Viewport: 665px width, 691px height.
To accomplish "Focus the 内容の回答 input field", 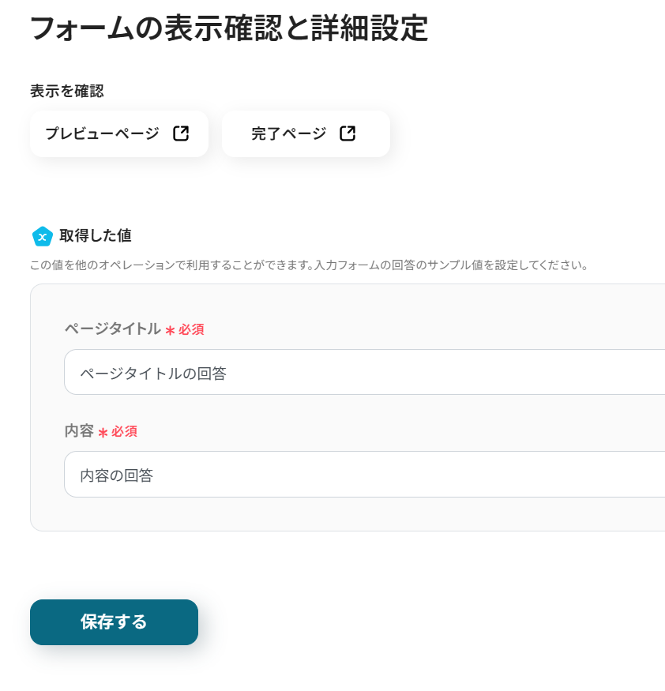I will pos(363,475).
